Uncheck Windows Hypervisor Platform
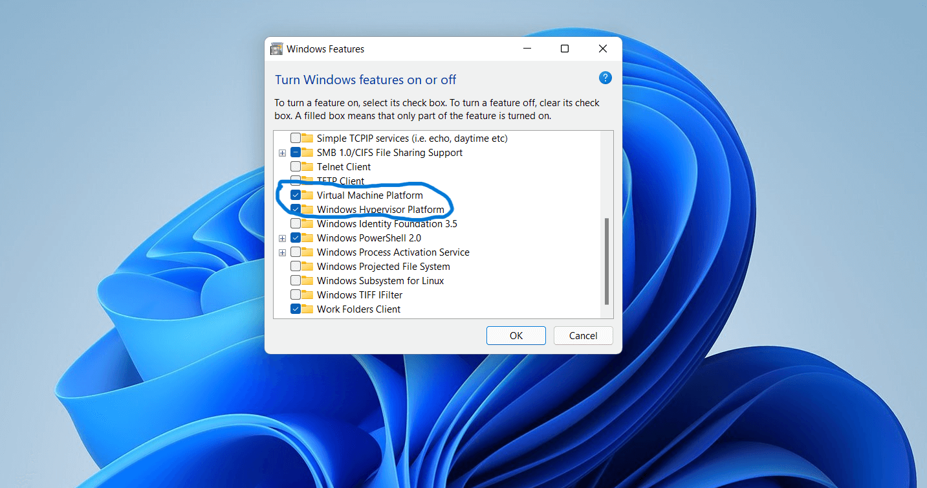Screen dimensions: 927x488 click(296, 209)
